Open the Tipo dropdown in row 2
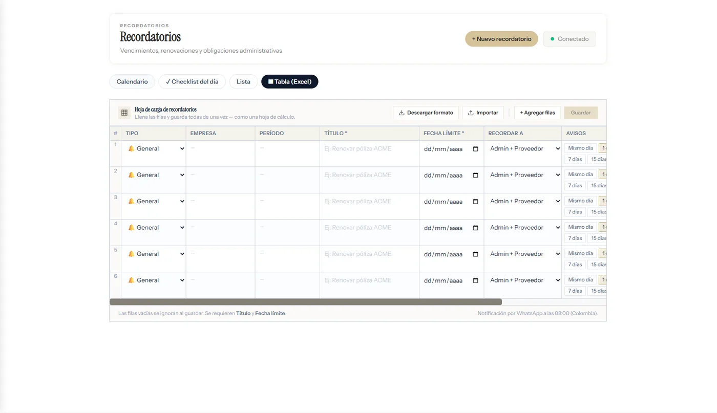Screen dimensions: 717x413 [x=154, y=175]
